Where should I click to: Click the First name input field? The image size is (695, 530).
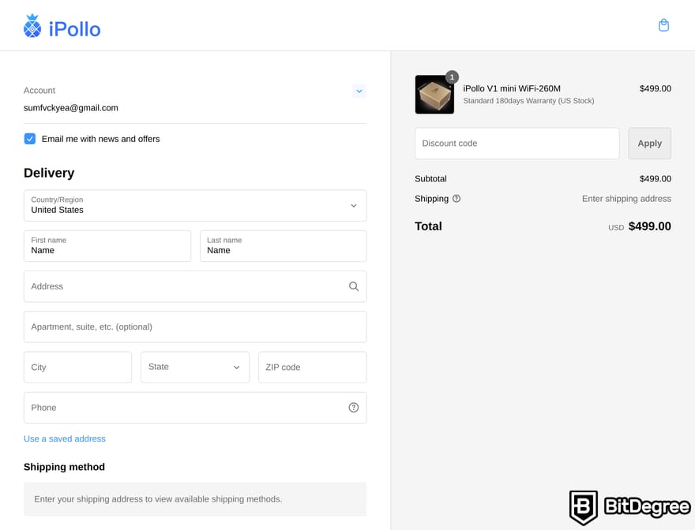pos(107,246)
